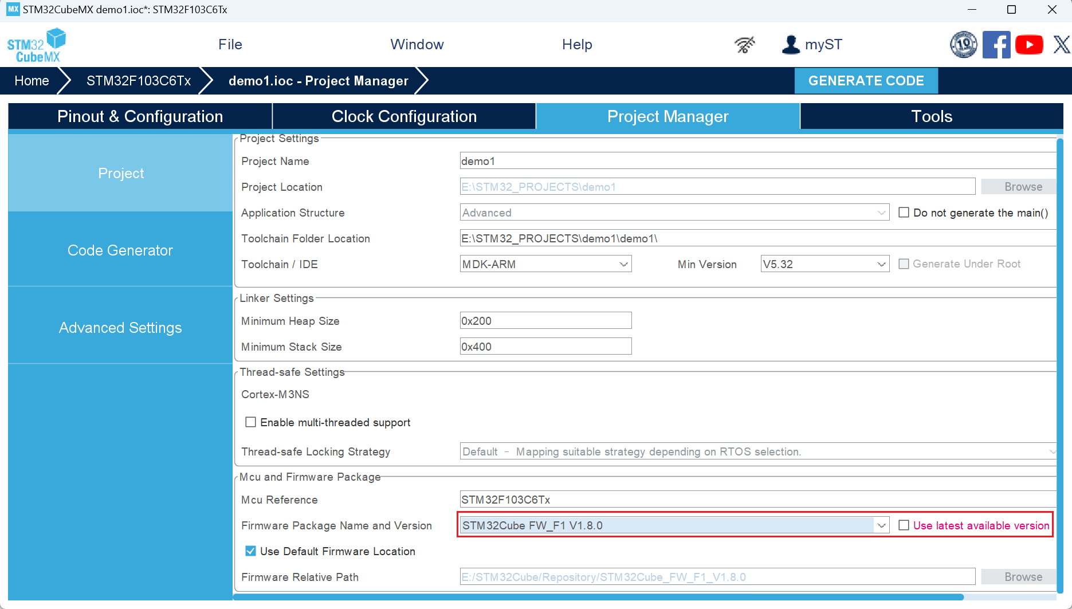This screenshot has width=1072, height=609.
Task: Open the Window menu
Action: [x=417, y=44]
